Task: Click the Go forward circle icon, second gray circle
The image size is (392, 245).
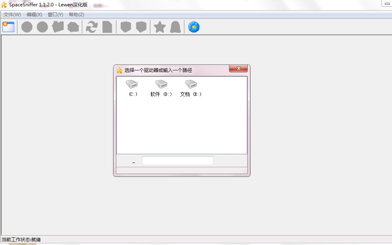Action: pyautogui.click(x=42, y=27)
